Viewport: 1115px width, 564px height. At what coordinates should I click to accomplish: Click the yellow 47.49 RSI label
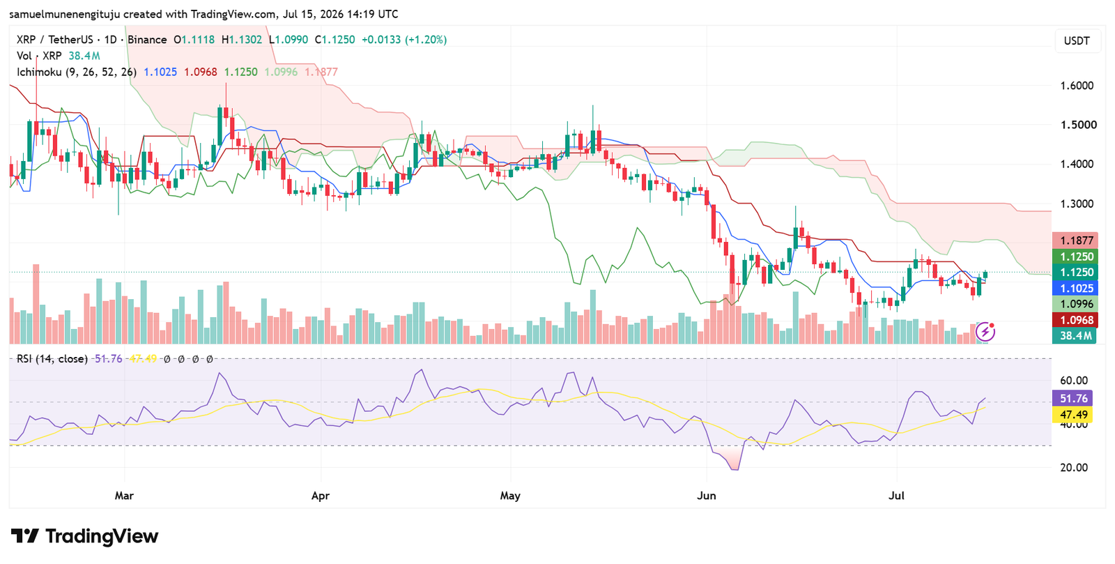pos(1073,415)
